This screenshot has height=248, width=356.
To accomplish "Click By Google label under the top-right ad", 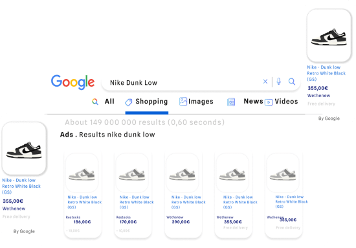I will tap(329, 118).
